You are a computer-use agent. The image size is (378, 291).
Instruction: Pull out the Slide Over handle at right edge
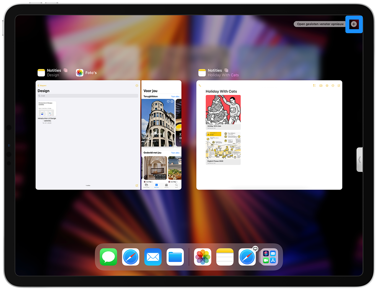(x=359, y=160)
